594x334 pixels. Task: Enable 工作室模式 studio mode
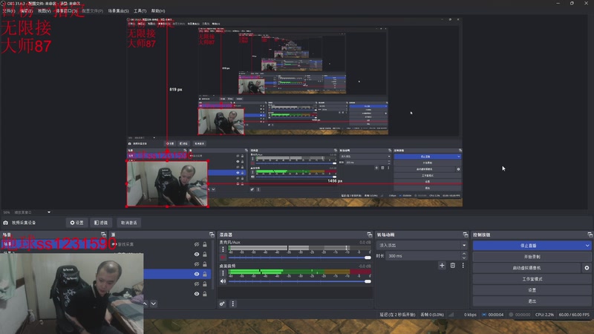pos(532,279)
